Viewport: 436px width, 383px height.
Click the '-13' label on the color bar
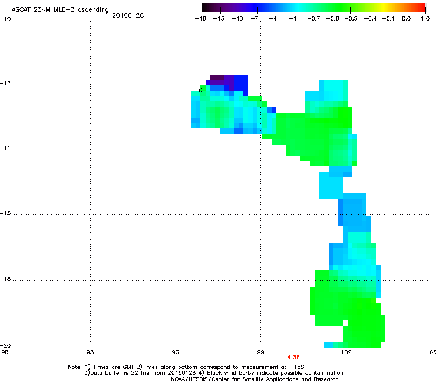click(x=219, y=19)
